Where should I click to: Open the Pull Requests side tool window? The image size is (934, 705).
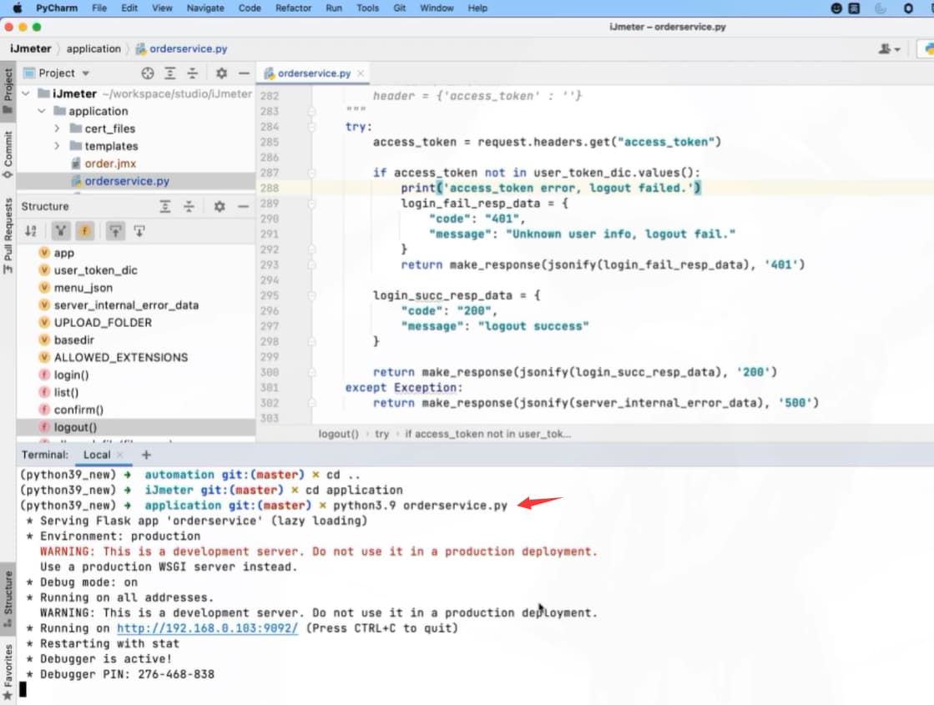pos(8,235)
